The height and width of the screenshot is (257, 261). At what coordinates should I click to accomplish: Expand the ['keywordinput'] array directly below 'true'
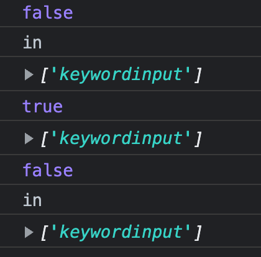[29, 138]
